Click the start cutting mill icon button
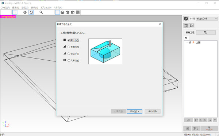The width and height of the screenshot is (219, 136). pyautogui.click(x=209, y=128)
